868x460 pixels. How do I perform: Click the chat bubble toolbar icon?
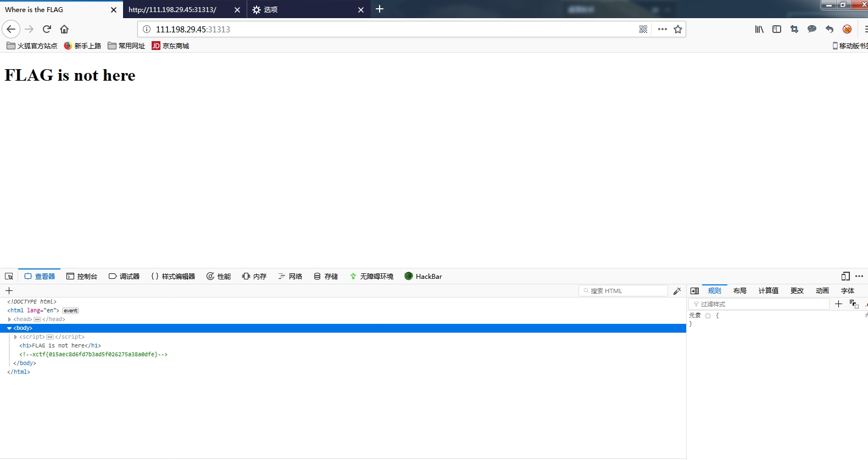pyautogui.click(x=812, y=29)
